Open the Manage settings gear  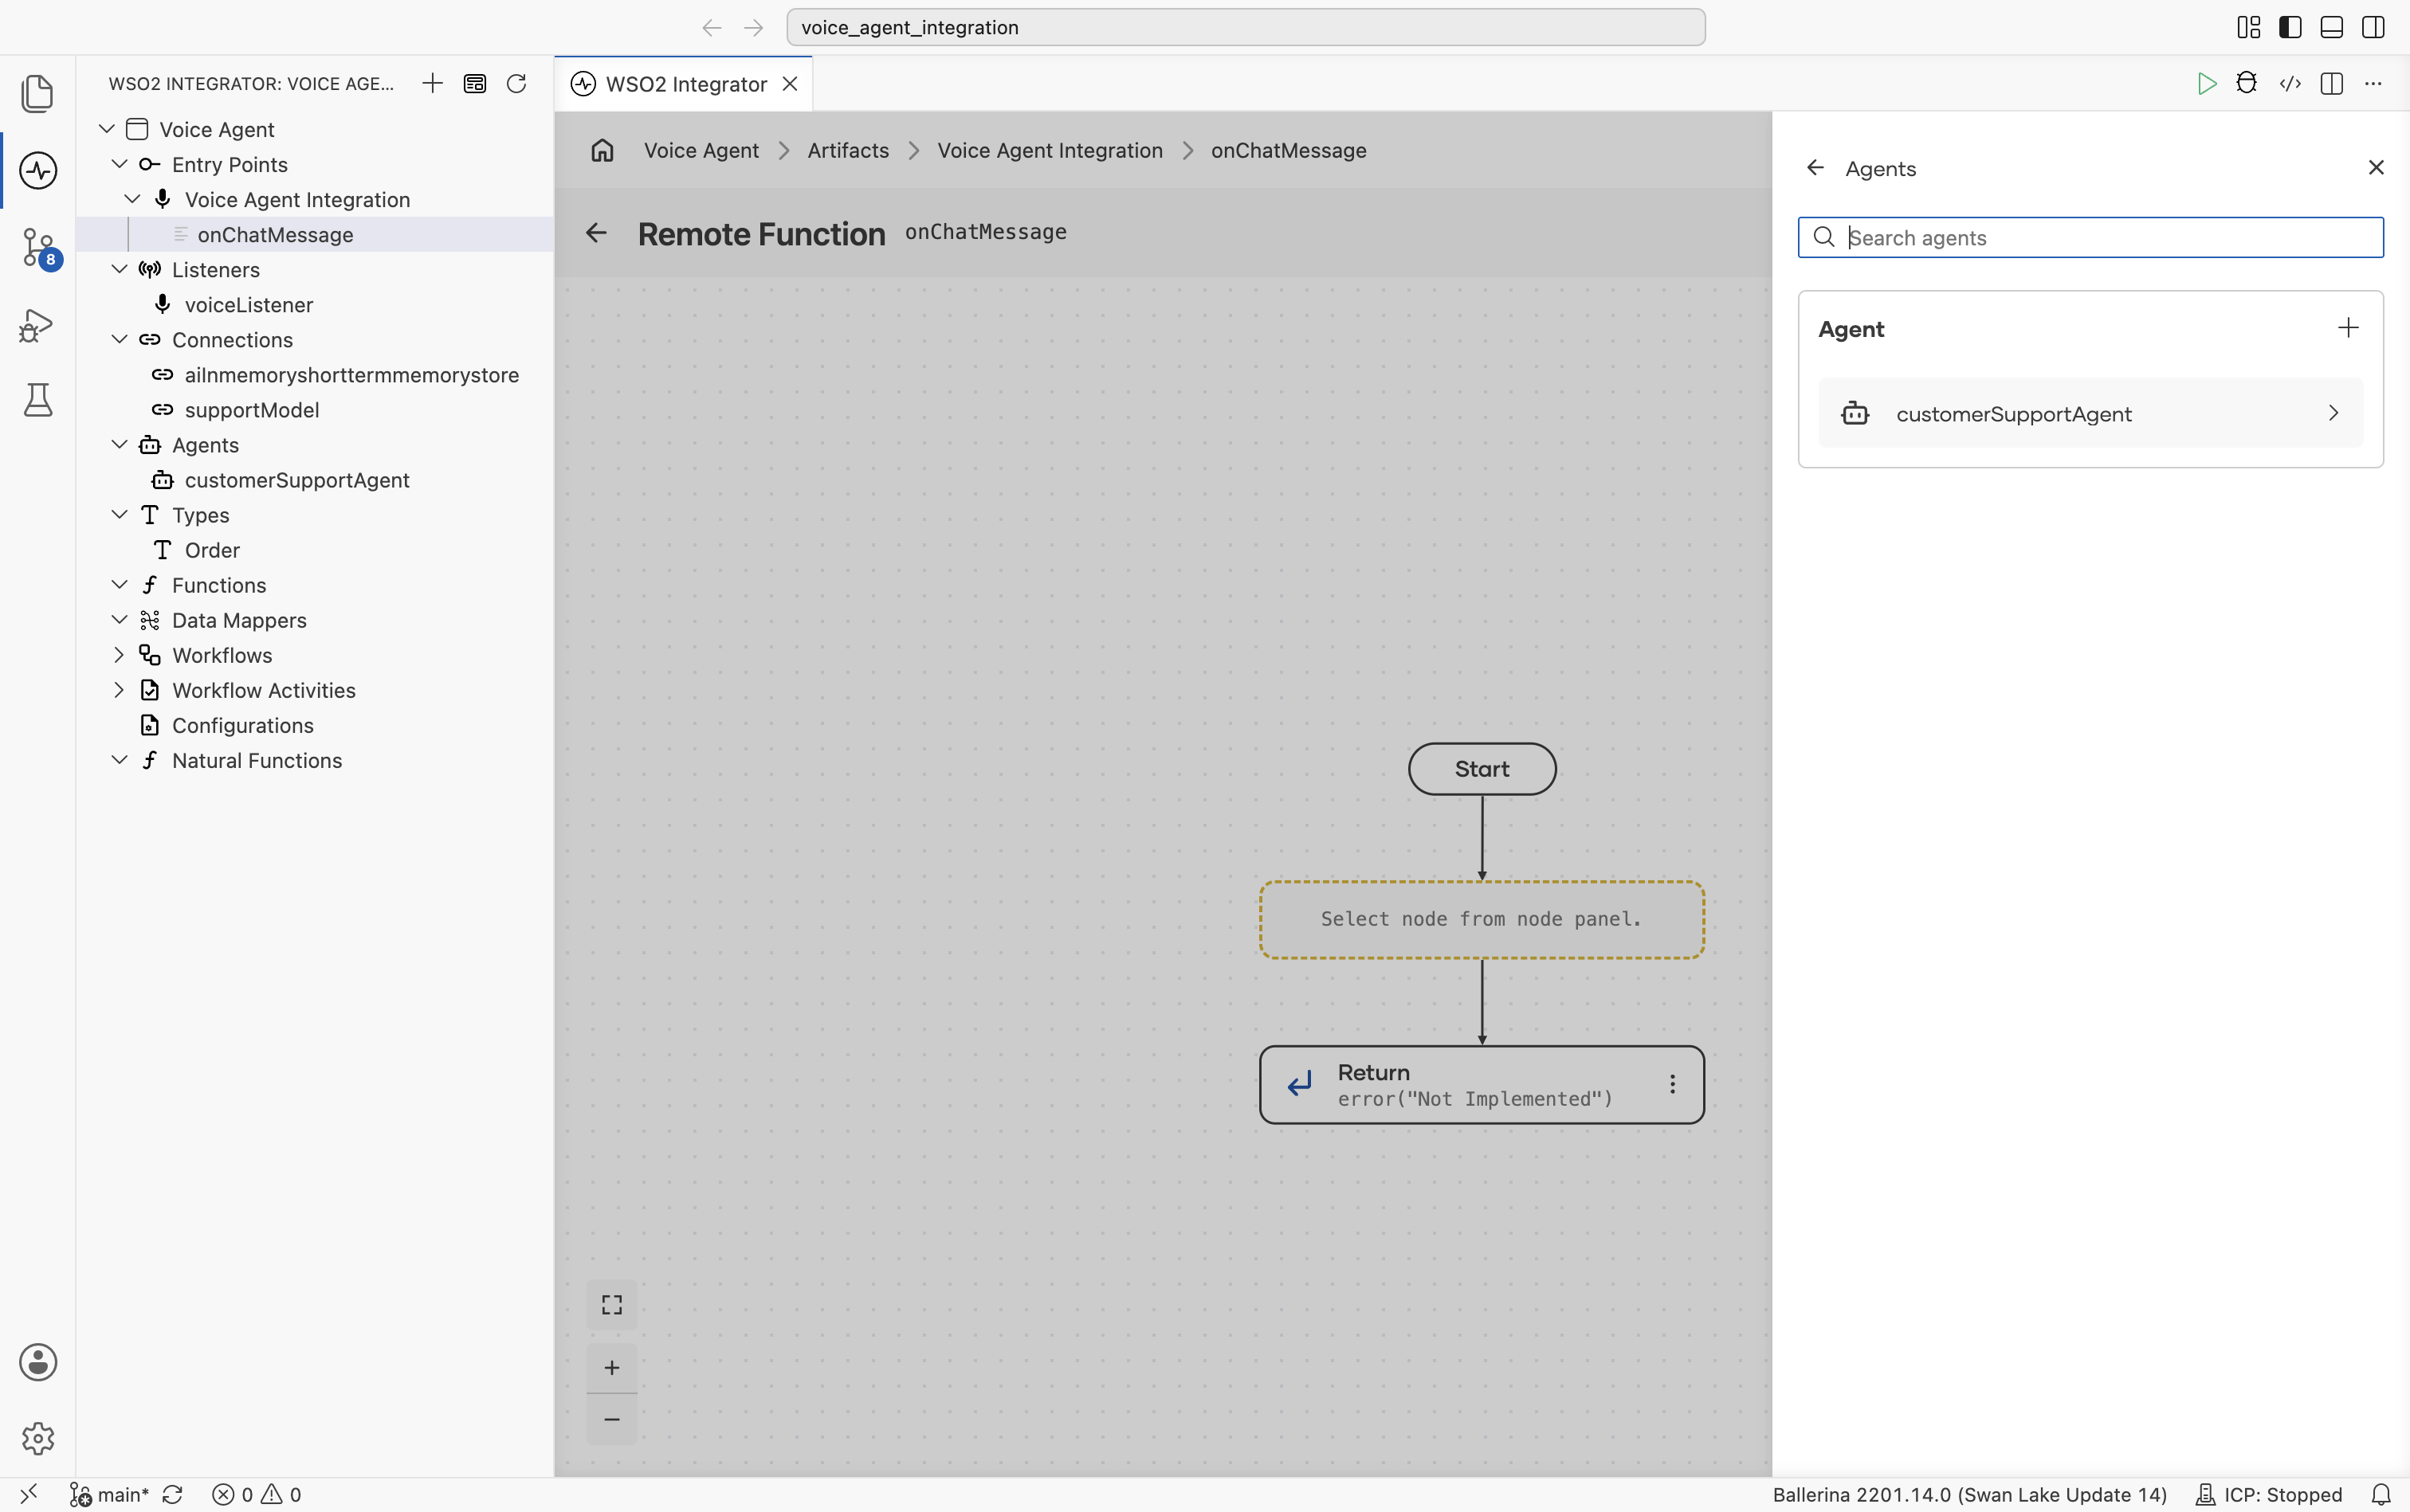37,1438
